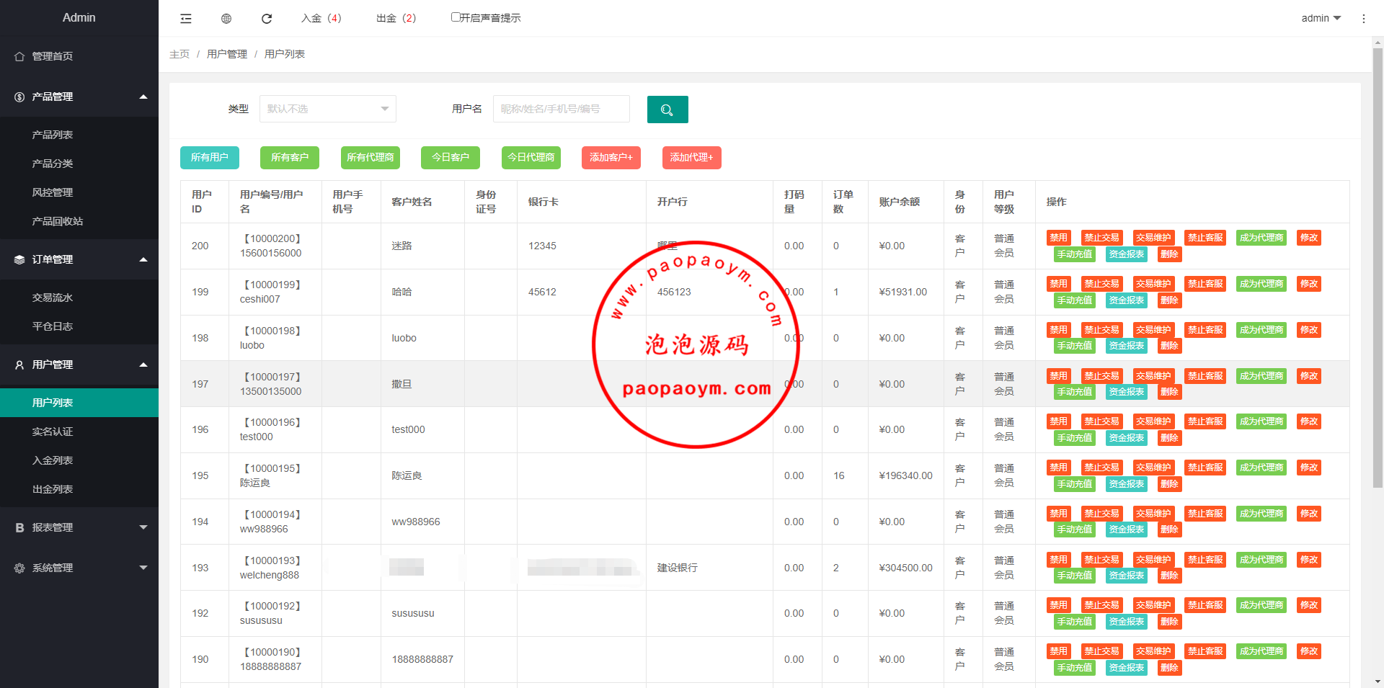Expand the 报表管理 sidebar section
Viewport: 1384px width, 688px height.
tap(79, 527)
